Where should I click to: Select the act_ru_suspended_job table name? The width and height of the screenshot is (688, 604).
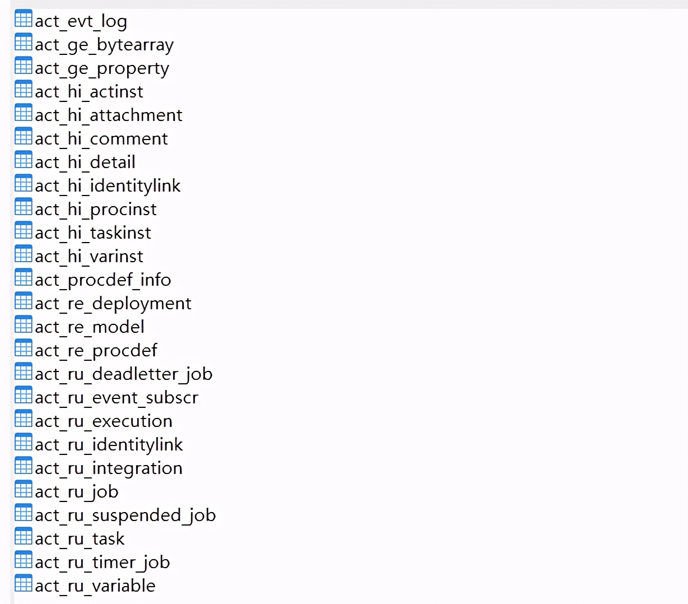tap(125, 515)
